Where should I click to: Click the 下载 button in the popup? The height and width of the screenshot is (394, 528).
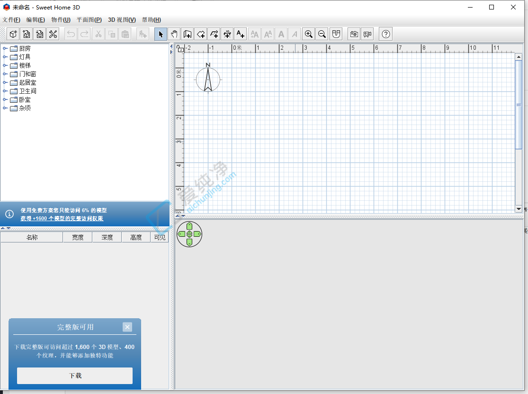75,376
